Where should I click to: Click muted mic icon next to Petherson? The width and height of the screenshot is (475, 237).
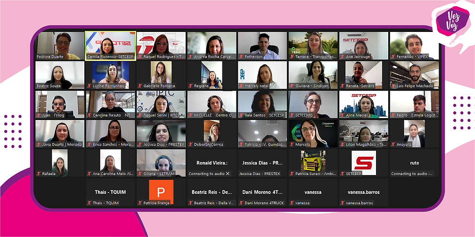click(x=241, y=57)
